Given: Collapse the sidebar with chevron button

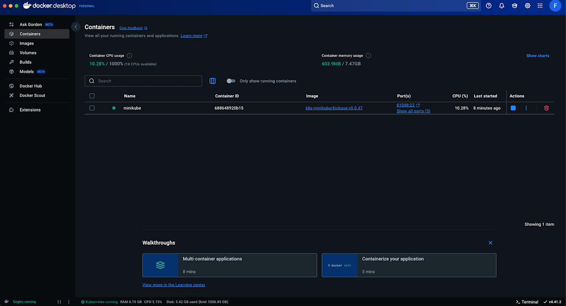Looking at the screenshot, I should 75,27.
